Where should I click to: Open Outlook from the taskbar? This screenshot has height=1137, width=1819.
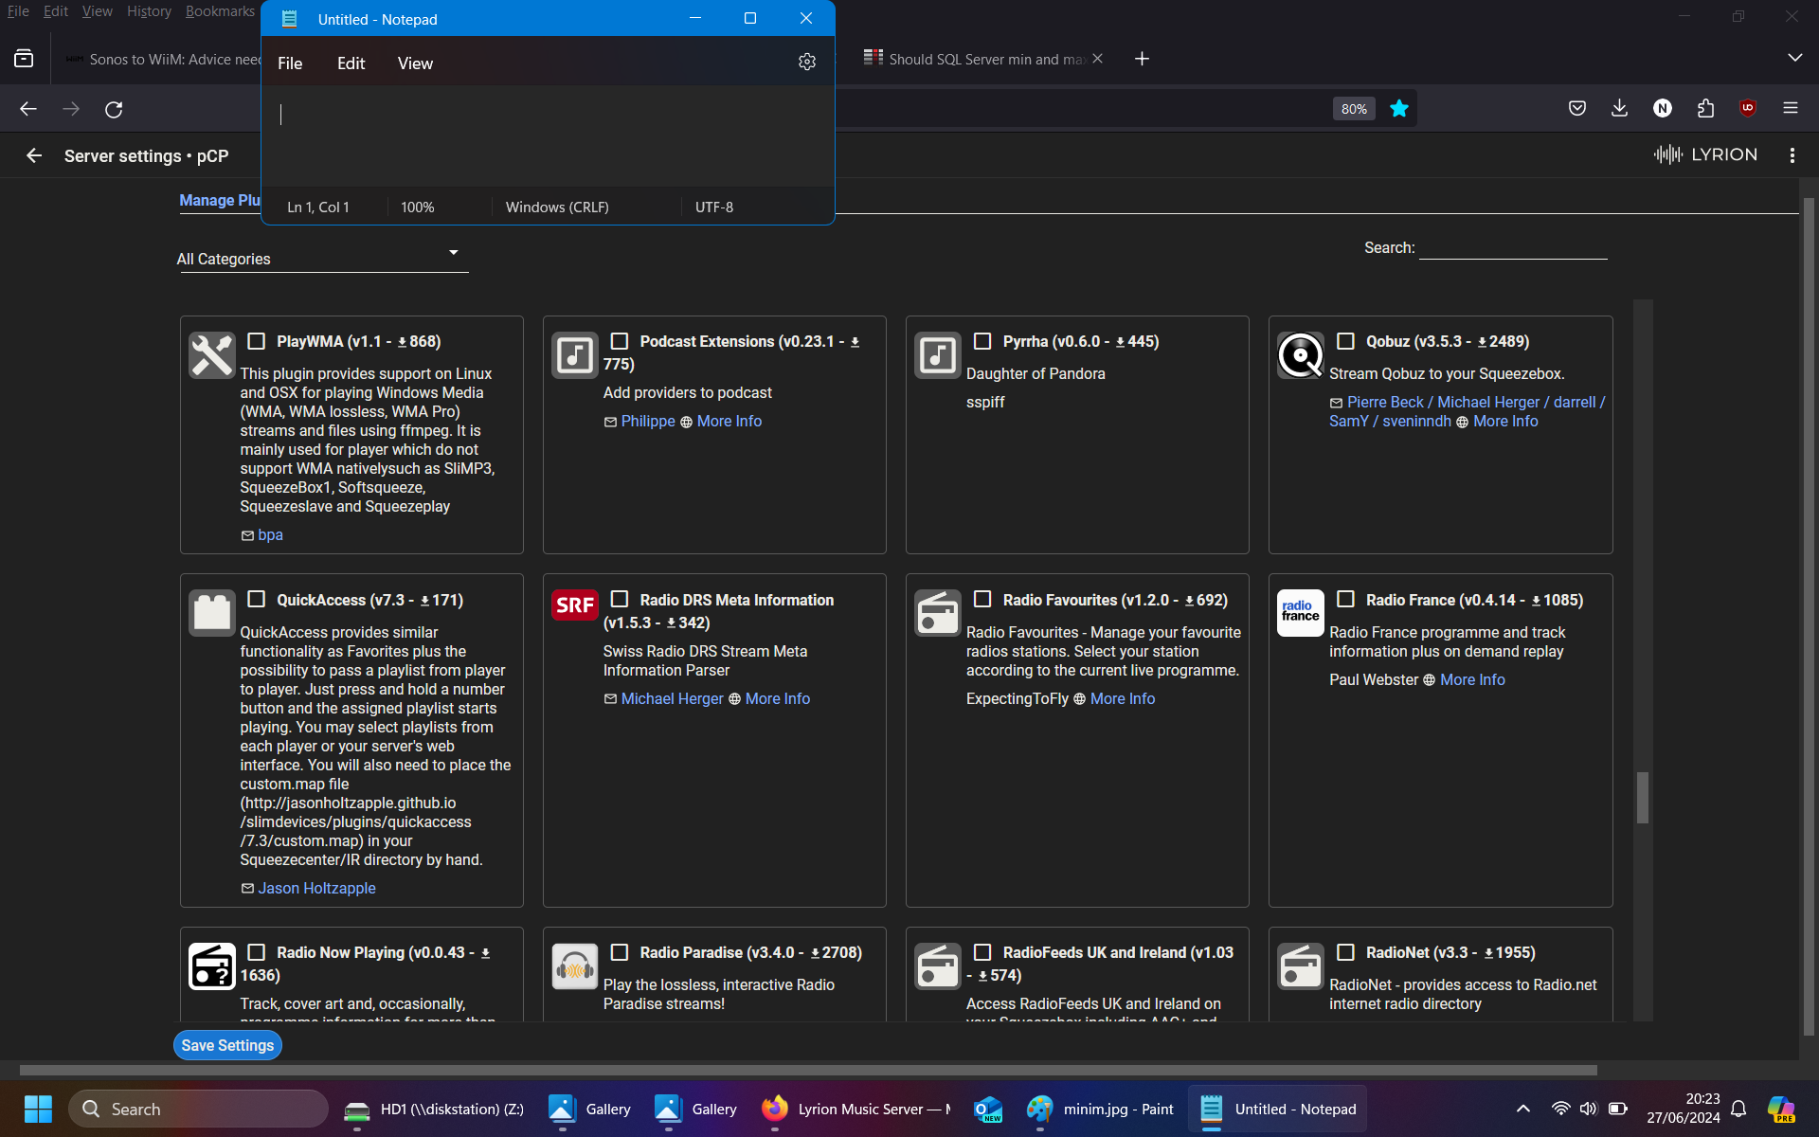click(988, 1109)
